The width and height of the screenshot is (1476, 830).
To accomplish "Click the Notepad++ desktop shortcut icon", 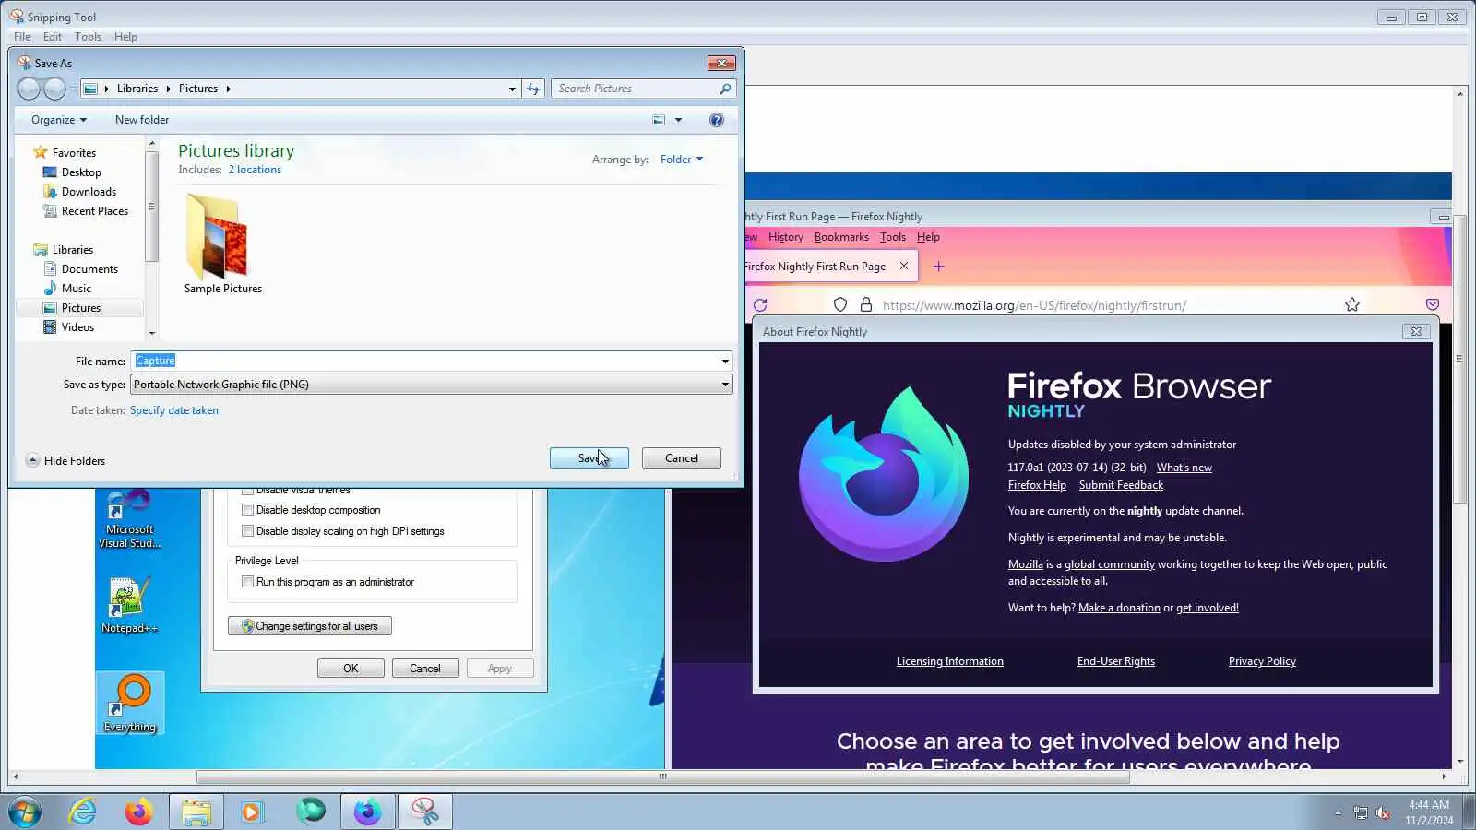I will click(129, 606).
